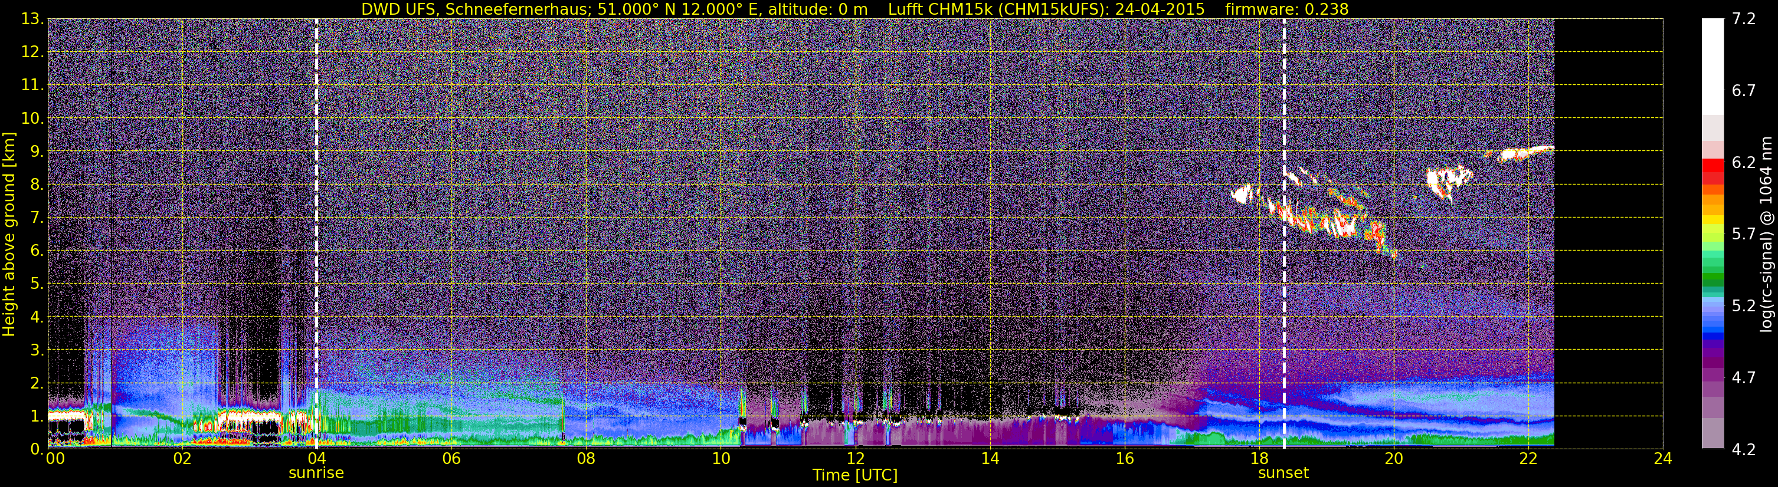Click the time axis tick '16'
1778x487 pixels.
pyautogui.click(x=1124, y=459)
